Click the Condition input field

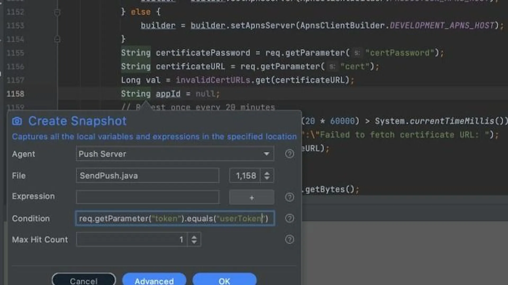[x=175, y=218]
